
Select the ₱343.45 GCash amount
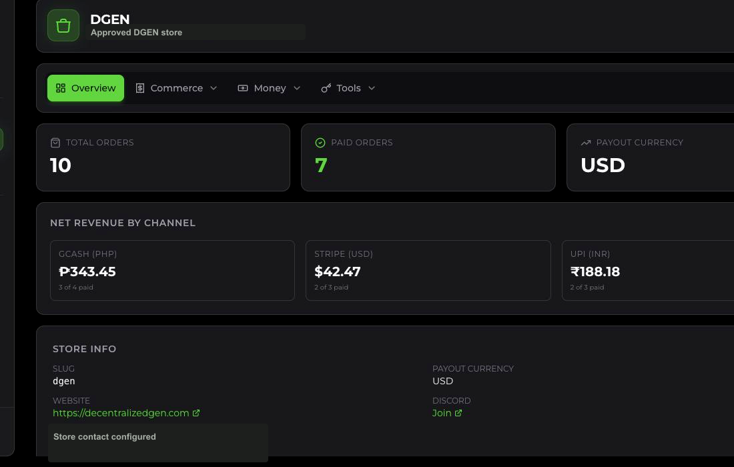[87, 272]
